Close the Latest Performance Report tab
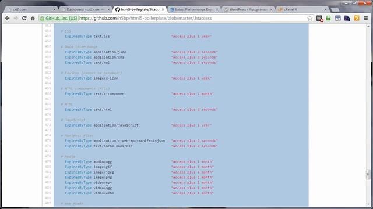Screen dimensions: 373x209 217,10
